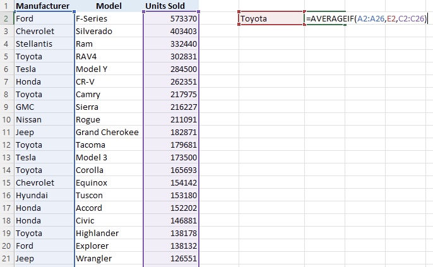Click the GMC manufacturer cell
433x267 pixels.
[x=44, y=107]
